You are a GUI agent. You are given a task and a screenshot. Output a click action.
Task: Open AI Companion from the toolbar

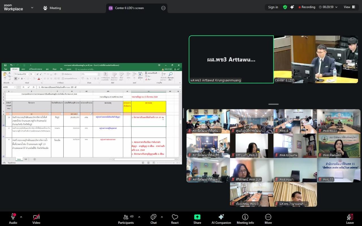click(221, 219)
